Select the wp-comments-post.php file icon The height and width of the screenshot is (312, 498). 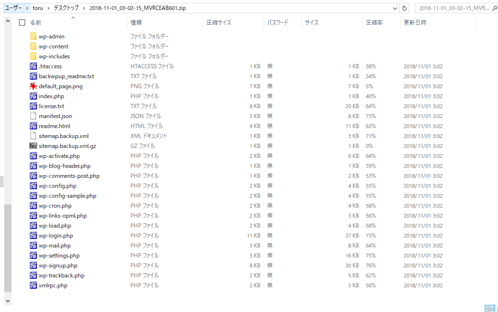tap(33, 175)
